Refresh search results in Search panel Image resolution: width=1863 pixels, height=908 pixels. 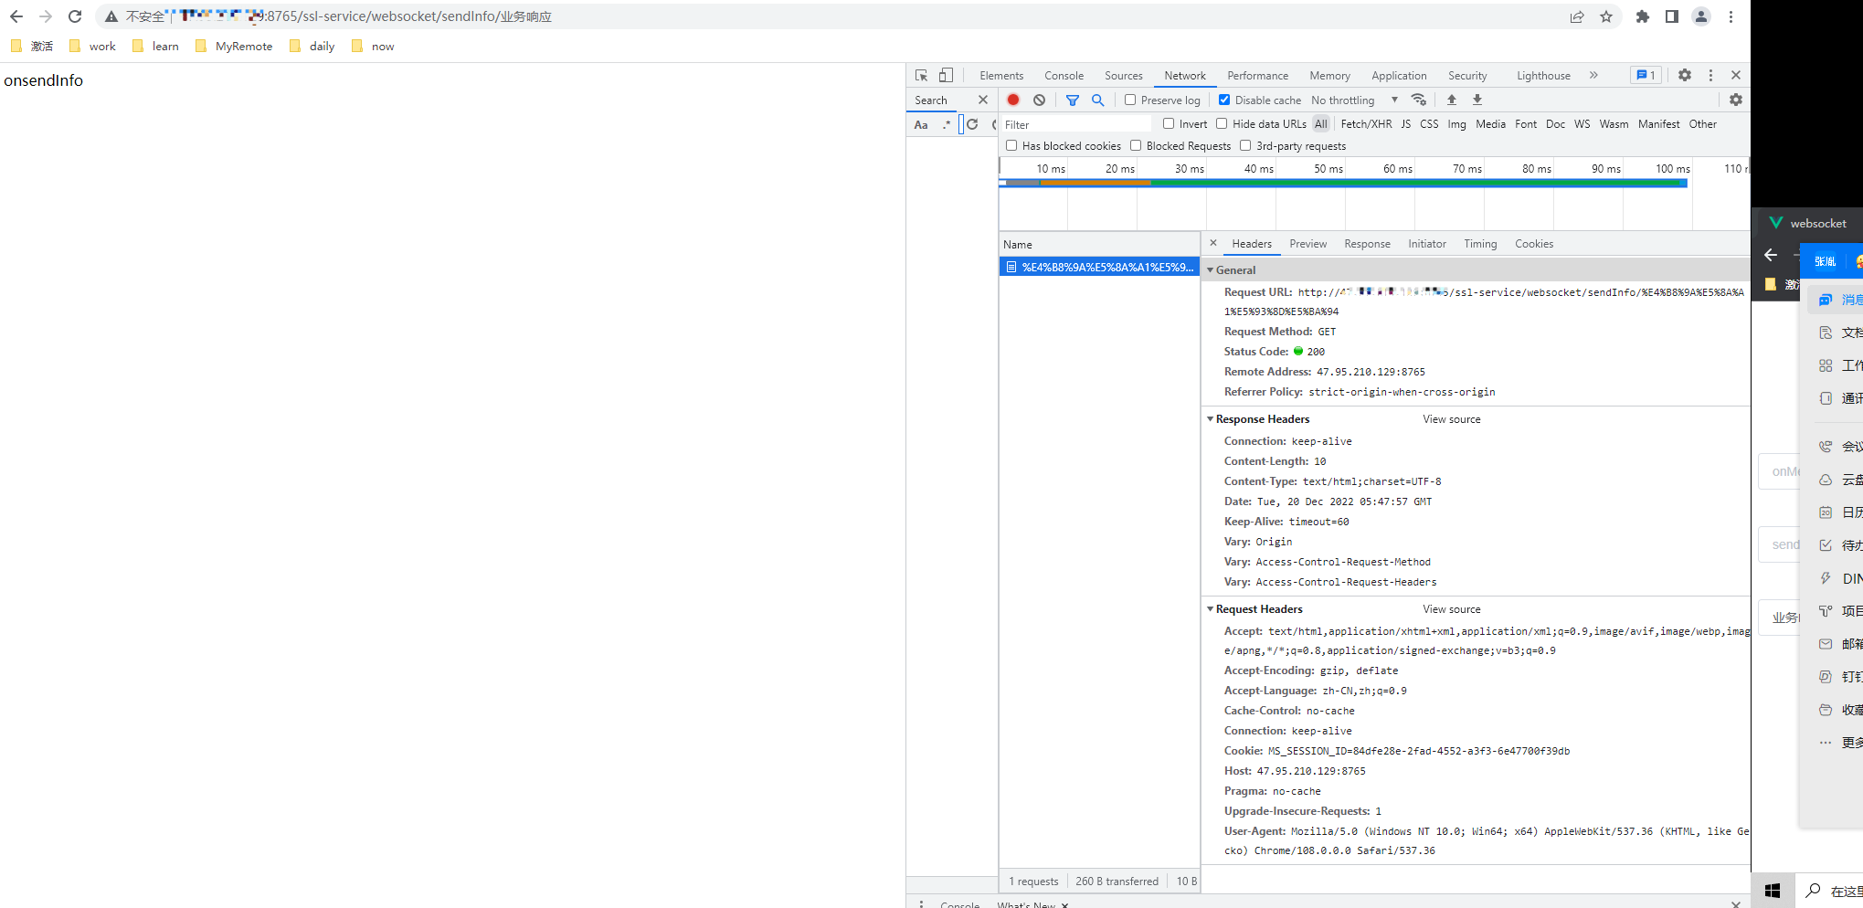pyautogui.click(x=972, y=124)
